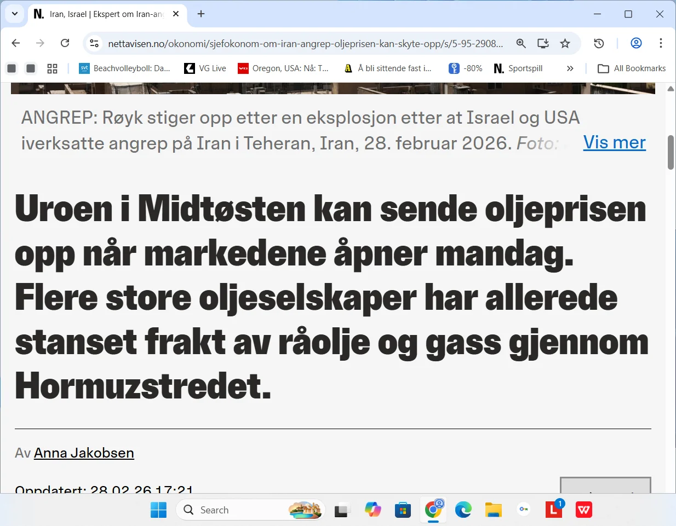Screen dimensions: 676x526
Task: Reload the current page
Action: pos(65,43)
